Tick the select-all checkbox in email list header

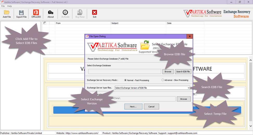click(45, 23)
